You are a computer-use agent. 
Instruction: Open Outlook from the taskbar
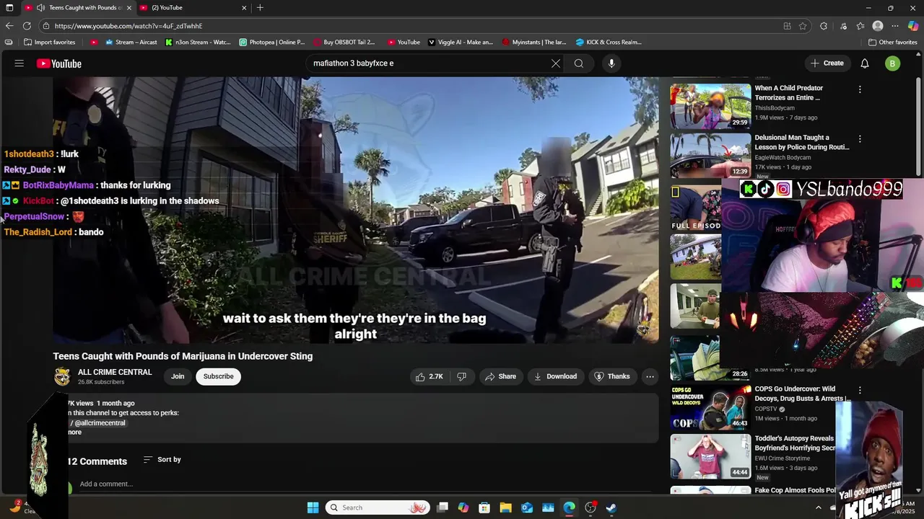[527, 507]
